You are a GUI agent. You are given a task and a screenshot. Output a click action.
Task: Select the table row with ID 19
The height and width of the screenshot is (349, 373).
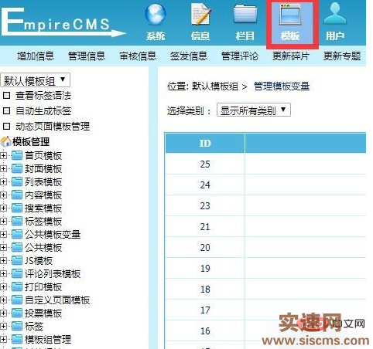click(x=265, y=268)
